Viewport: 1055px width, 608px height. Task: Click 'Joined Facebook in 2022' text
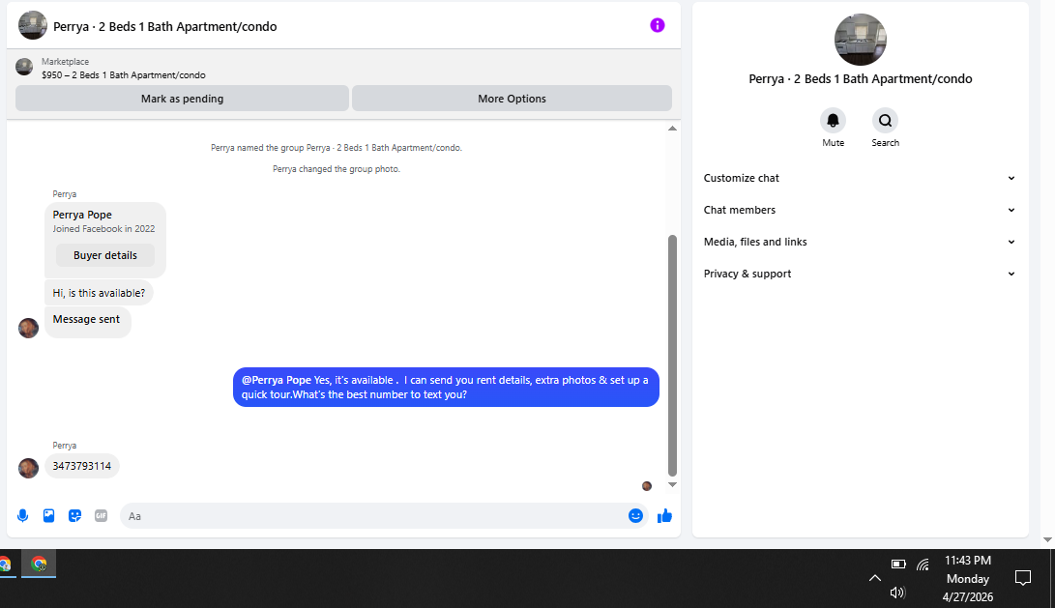(103, 229)
